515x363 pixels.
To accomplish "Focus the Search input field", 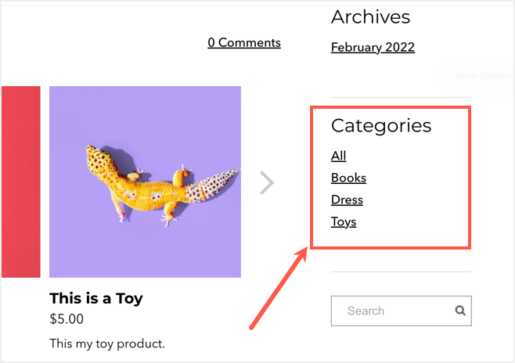I will click(391, 311).
